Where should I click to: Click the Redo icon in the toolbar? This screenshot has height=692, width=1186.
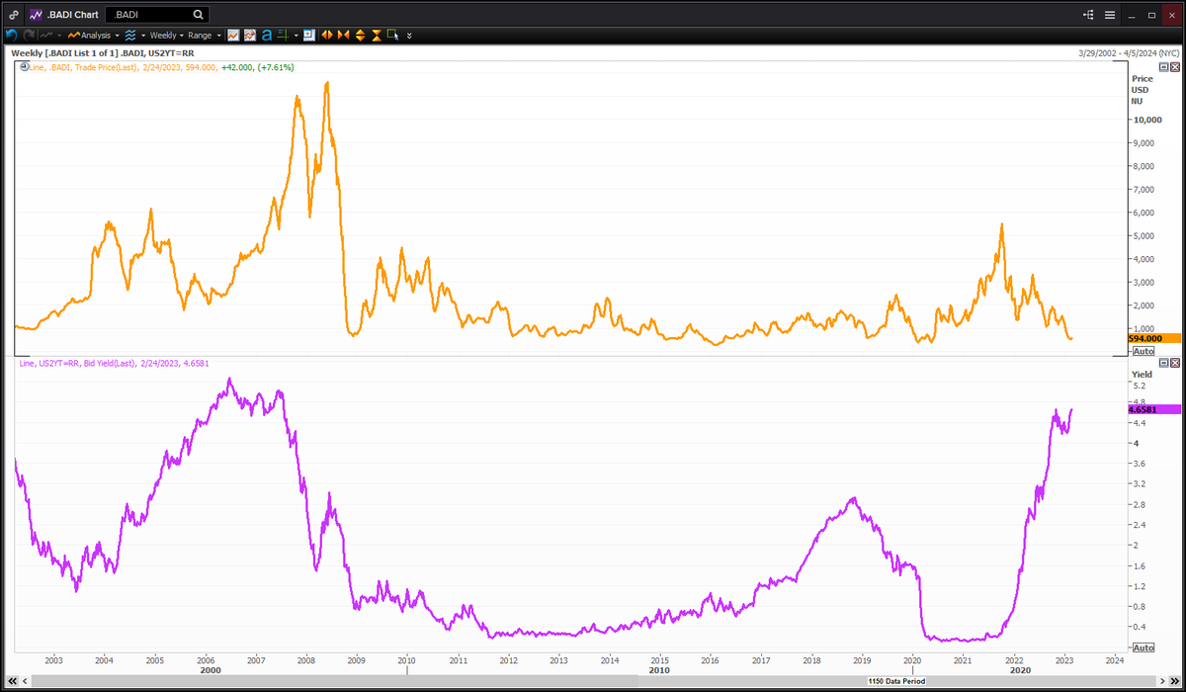27,35
